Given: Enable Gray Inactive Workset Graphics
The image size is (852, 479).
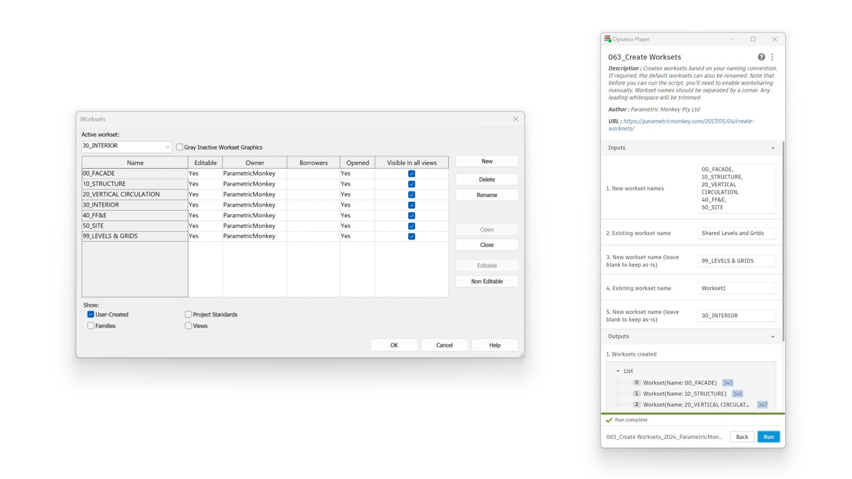Looking at the screenshot, I should [179, 147].
